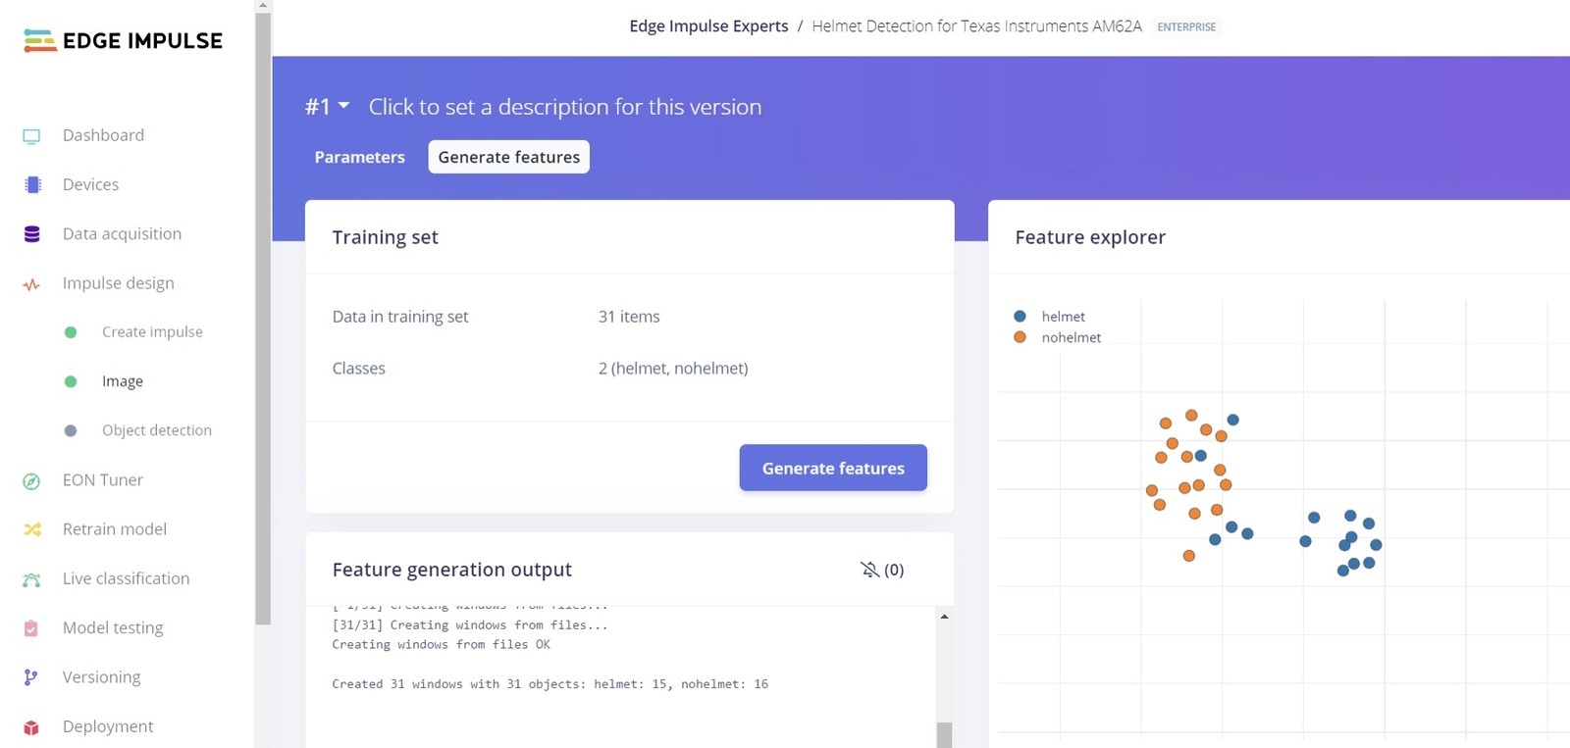Click the blue Generate features button
The image size is (1570, 748).
coord(833,468)
